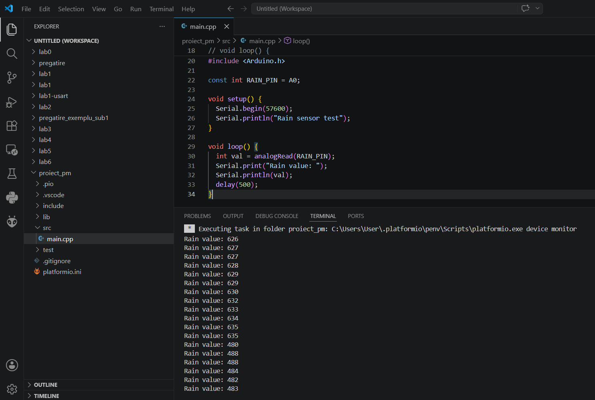Open the PlatformIO alien icon
This screenshot has height=400, width=595.
(12, 221)
